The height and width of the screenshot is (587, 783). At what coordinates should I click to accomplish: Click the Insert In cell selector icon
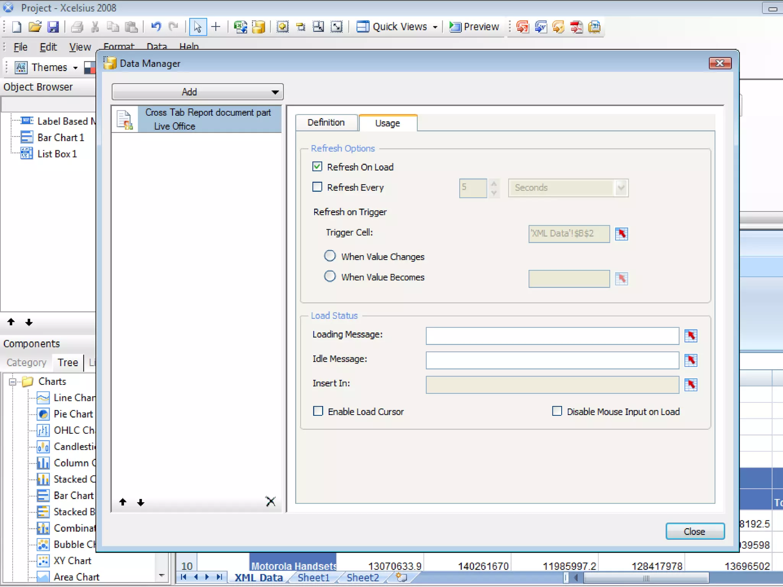tap(691, 385)
